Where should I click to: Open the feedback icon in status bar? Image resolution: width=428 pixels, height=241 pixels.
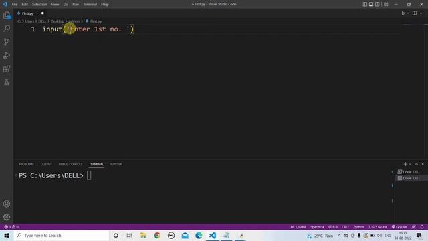tap(414, 227)
